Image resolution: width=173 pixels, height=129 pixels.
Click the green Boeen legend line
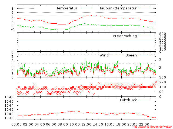[145, 55]
